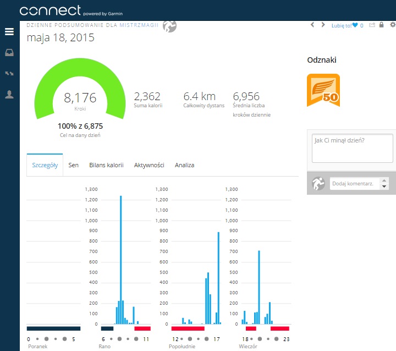Select the Aktywności tab

[149, 165]
